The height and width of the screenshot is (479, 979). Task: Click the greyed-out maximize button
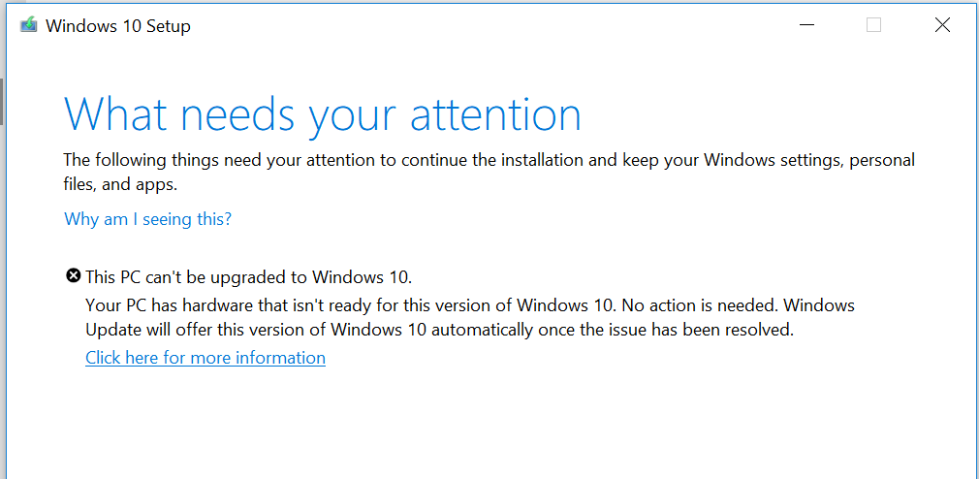873,25
